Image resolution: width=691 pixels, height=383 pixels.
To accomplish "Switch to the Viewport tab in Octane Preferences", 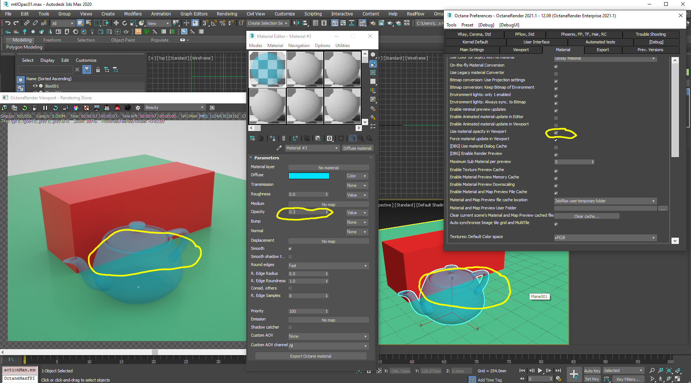I will (521, 50).
